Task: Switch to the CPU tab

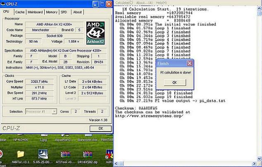Action: click(6, 12)
